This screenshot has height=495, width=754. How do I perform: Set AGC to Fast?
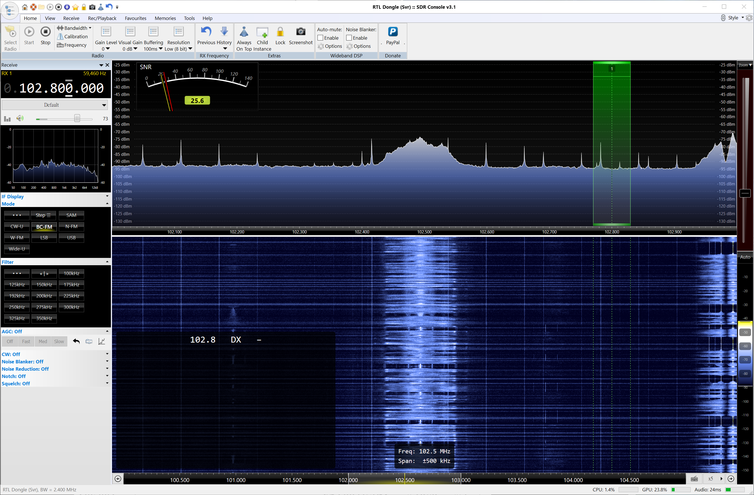[26, 341]
